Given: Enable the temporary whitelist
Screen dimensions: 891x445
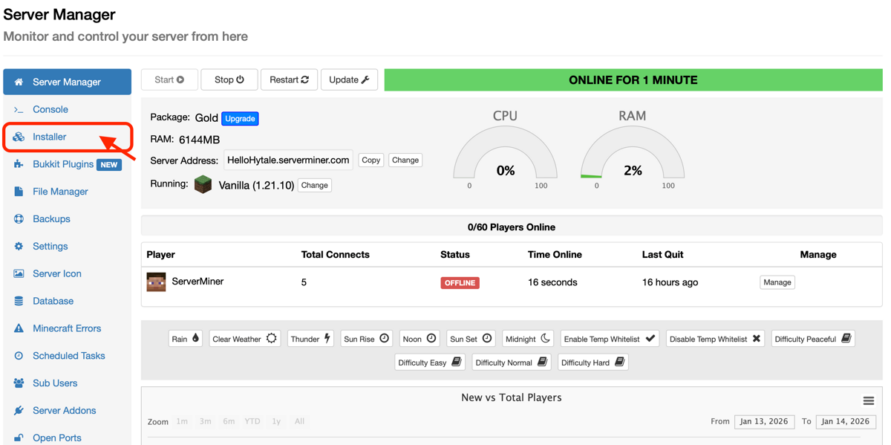Looking at the screenshot, I should click(610, 338).
